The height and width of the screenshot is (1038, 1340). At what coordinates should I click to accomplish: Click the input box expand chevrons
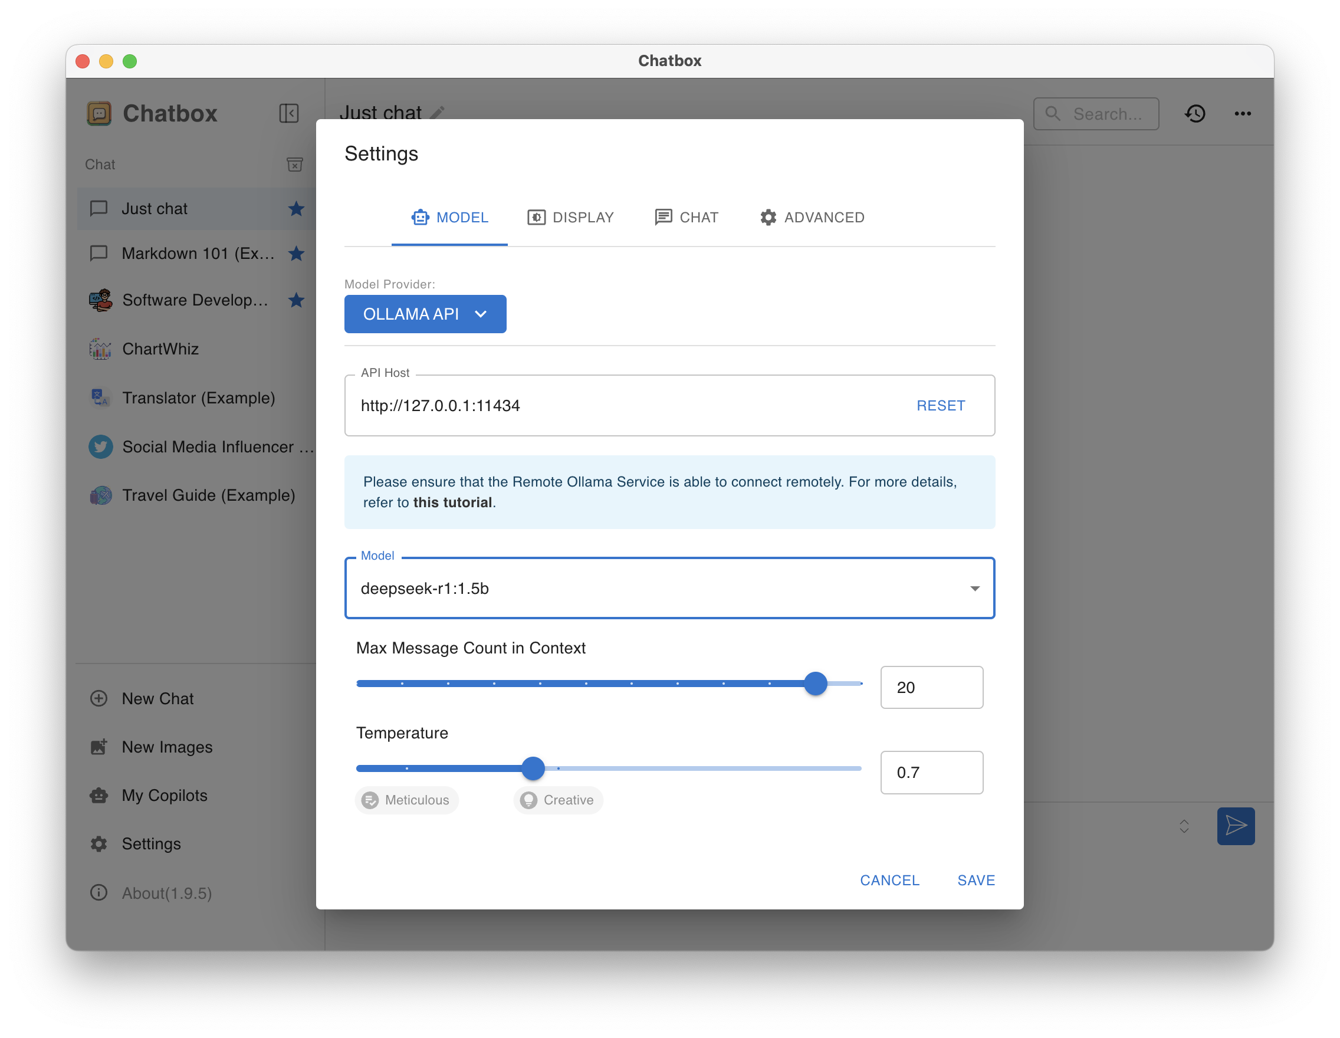click(x=1184, y=826)
